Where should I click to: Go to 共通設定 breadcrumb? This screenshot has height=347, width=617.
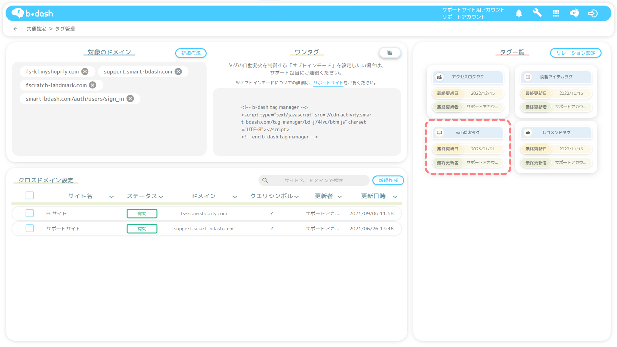pos(36,29)
